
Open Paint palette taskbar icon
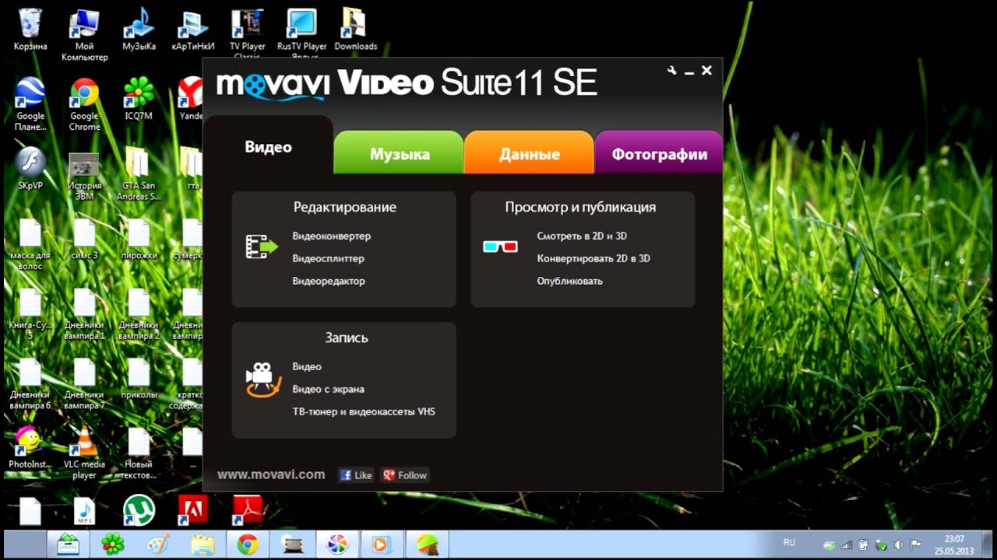click(158, 544)
